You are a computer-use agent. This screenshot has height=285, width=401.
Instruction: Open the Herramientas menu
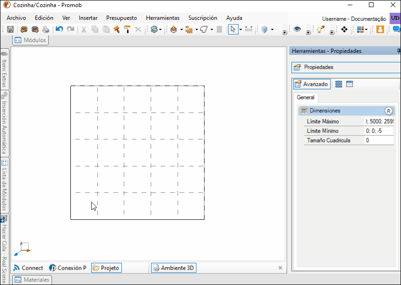[163, 18]
